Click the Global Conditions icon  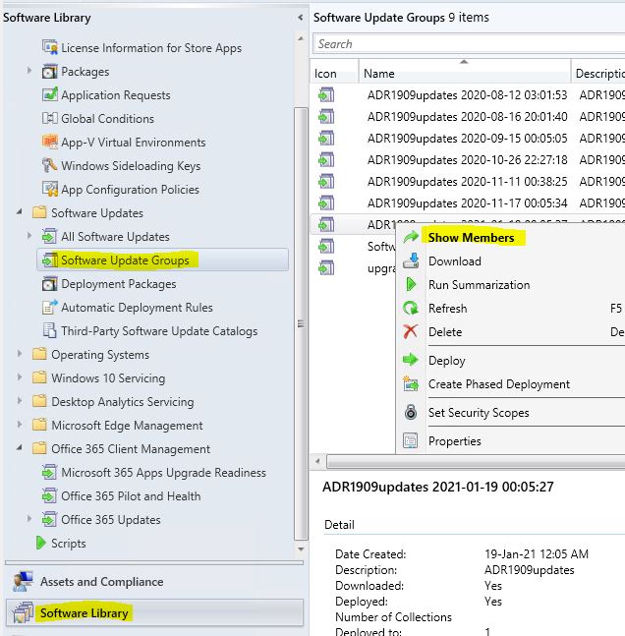click(x=50, y=118)
